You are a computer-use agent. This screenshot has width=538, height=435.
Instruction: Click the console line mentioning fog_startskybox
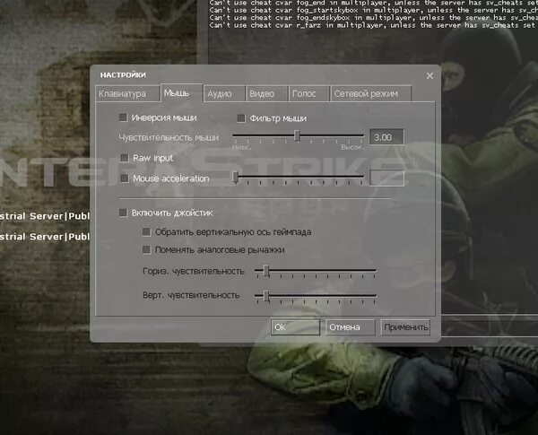click(373, 10)
